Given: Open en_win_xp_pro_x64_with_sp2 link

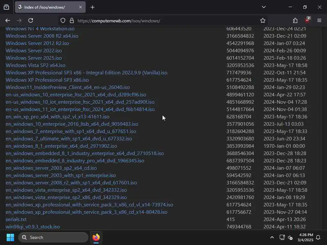Looking at the screenshot, I should 57,116.
